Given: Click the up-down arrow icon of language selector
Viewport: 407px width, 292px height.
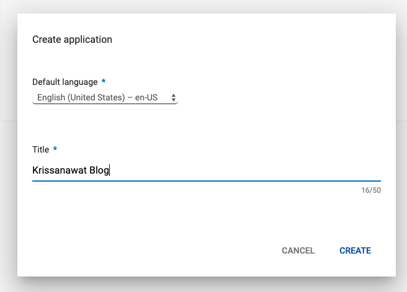Looking at the screenshot, I should (x=173, y=98).
